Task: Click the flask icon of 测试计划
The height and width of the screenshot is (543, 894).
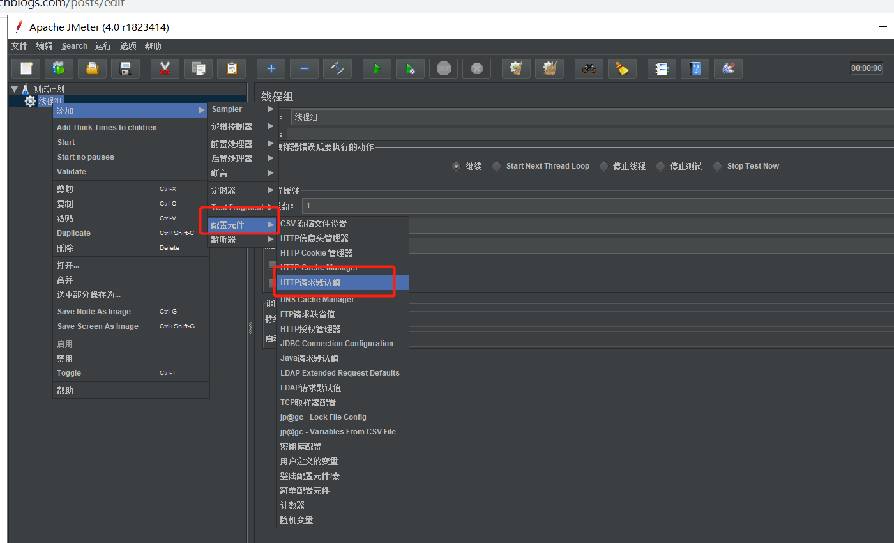Action: [26, 89]
